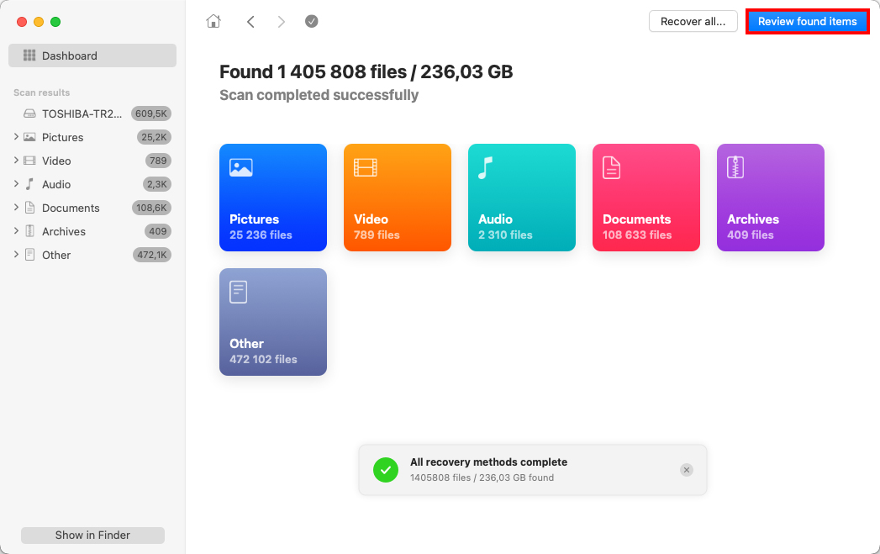Image resolution: width=880 pixels, height=554 pixels.
Task: Expand the Video sidebar item
Action: click(16, 161)
